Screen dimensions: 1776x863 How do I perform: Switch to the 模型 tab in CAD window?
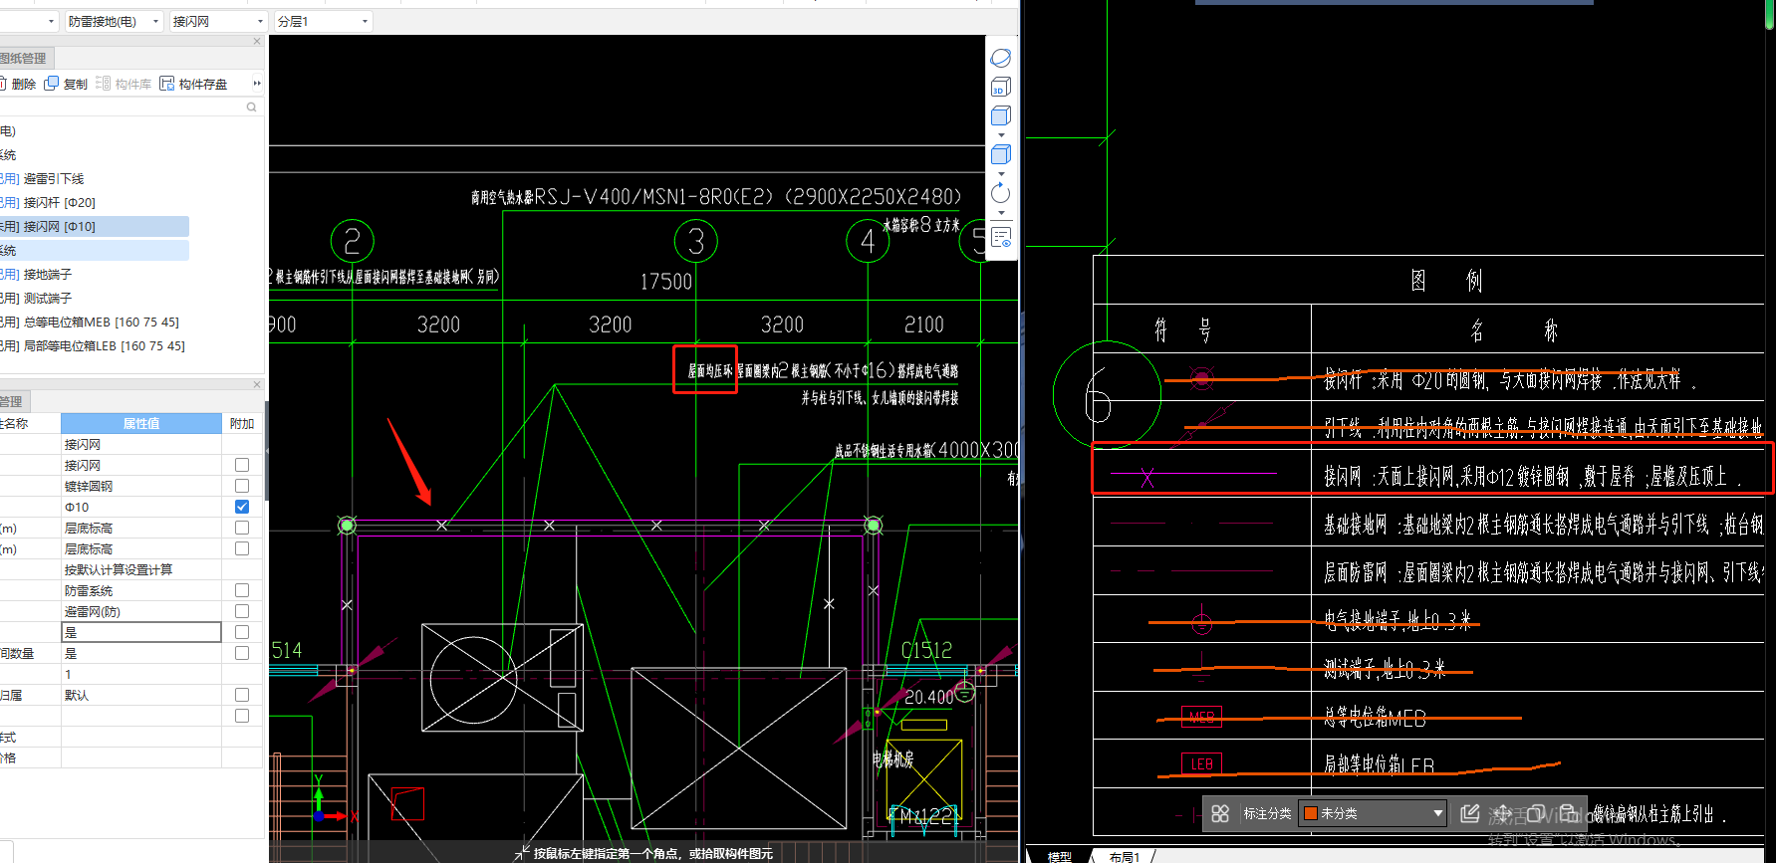click(1060, 856)
